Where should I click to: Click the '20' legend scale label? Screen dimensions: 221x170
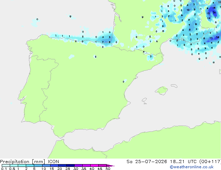(x=60, y=169)
